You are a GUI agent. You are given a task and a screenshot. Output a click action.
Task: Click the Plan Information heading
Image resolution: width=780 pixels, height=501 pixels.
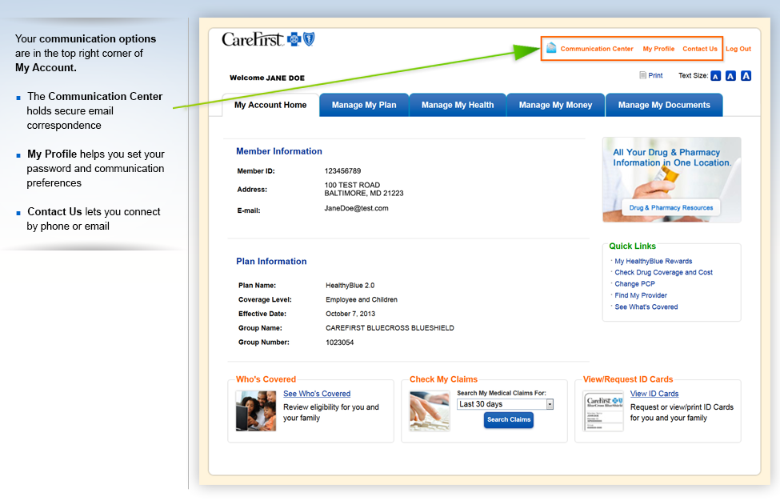(x=272, y=261)
